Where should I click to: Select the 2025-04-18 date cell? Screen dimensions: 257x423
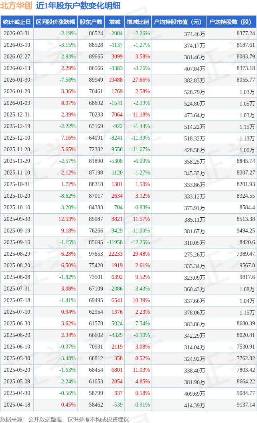17,405
